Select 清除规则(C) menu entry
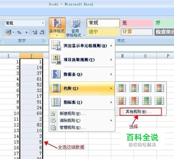Viewport: 174px width, 159px height. (x=82, y=120)
